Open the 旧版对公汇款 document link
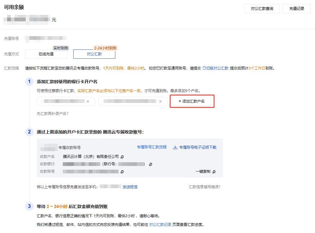The height and width of the screenshot is (233, 315). (x=215, y=68)
